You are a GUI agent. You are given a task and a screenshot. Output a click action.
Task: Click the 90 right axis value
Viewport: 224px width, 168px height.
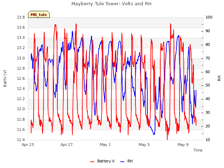click(208, 31)
